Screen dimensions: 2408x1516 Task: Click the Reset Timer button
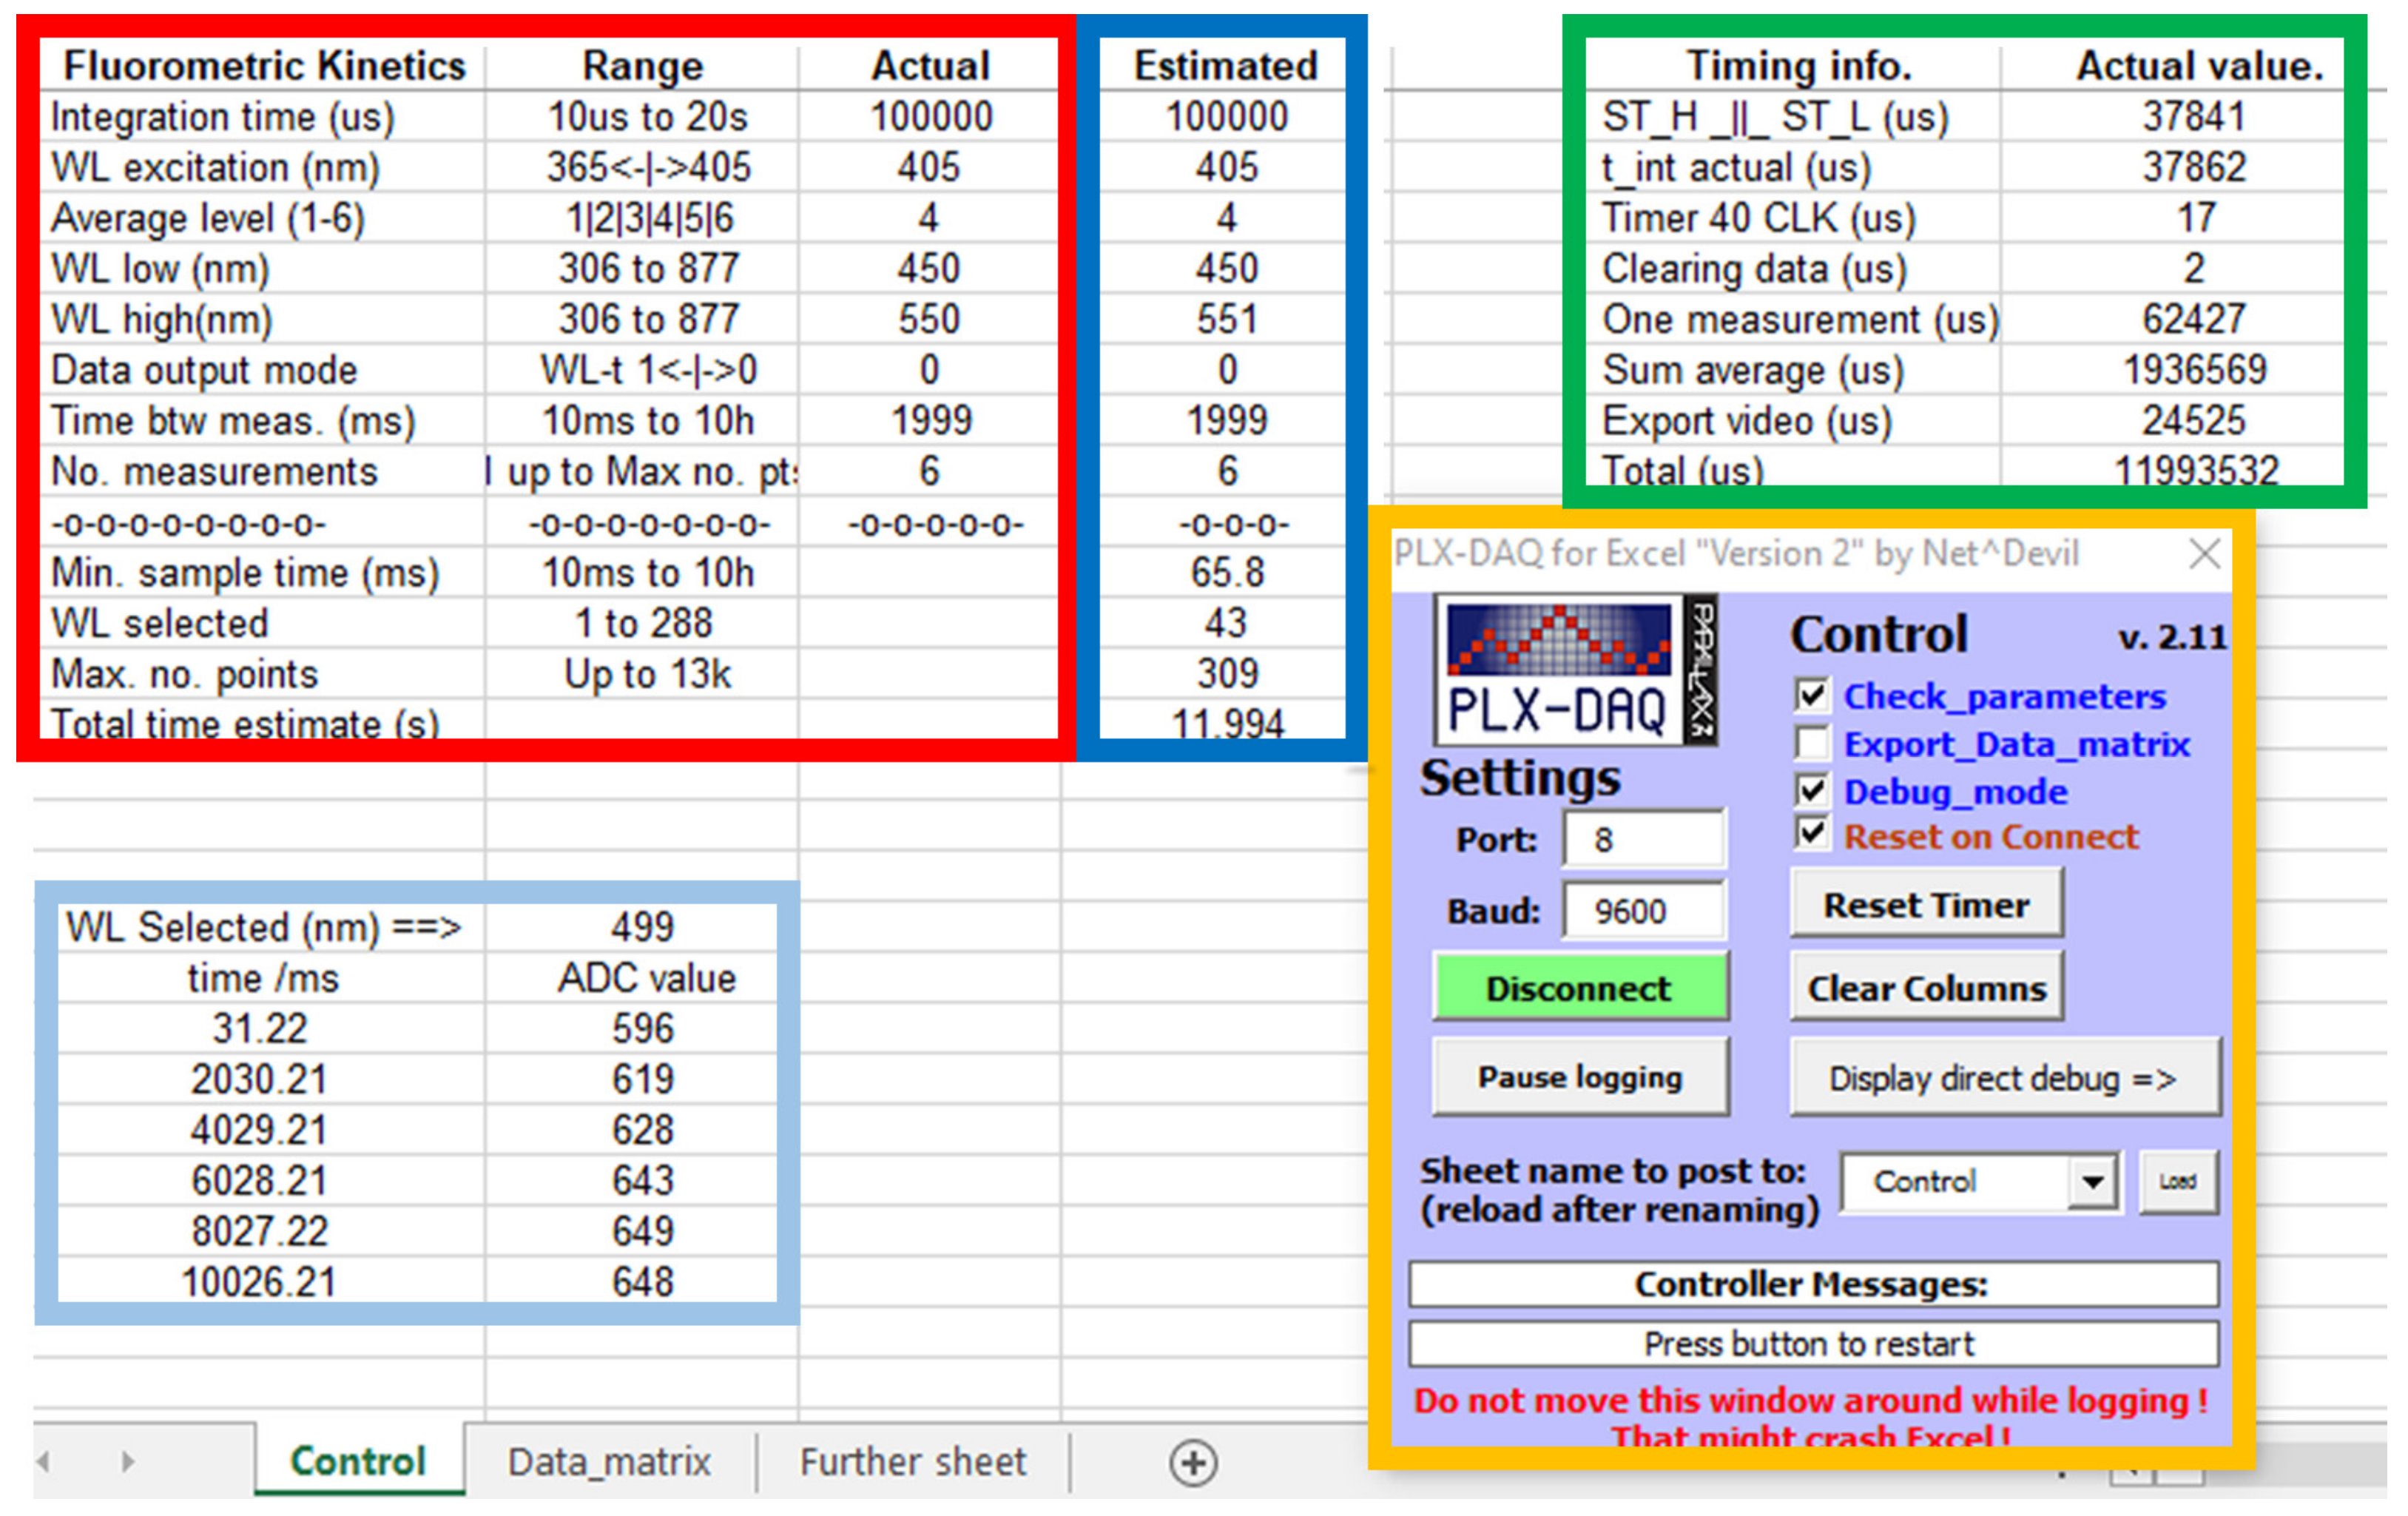pyautogui.click(x=1925, y=904)
